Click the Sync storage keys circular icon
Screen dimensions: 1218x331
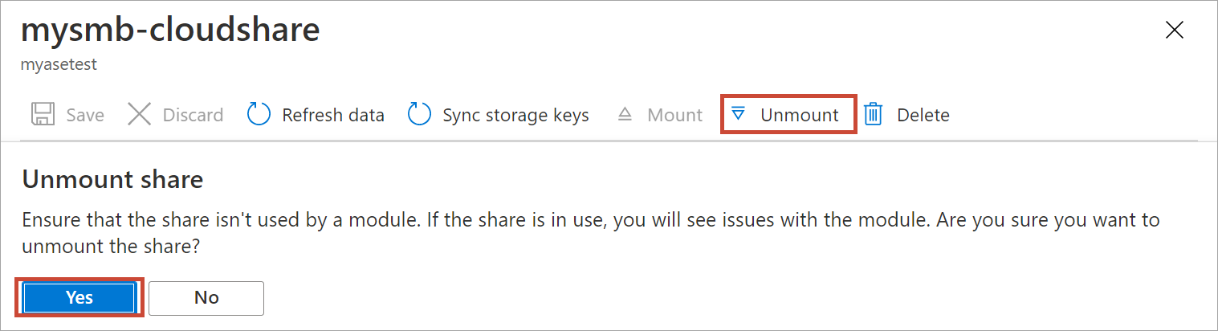pos(420,115)
